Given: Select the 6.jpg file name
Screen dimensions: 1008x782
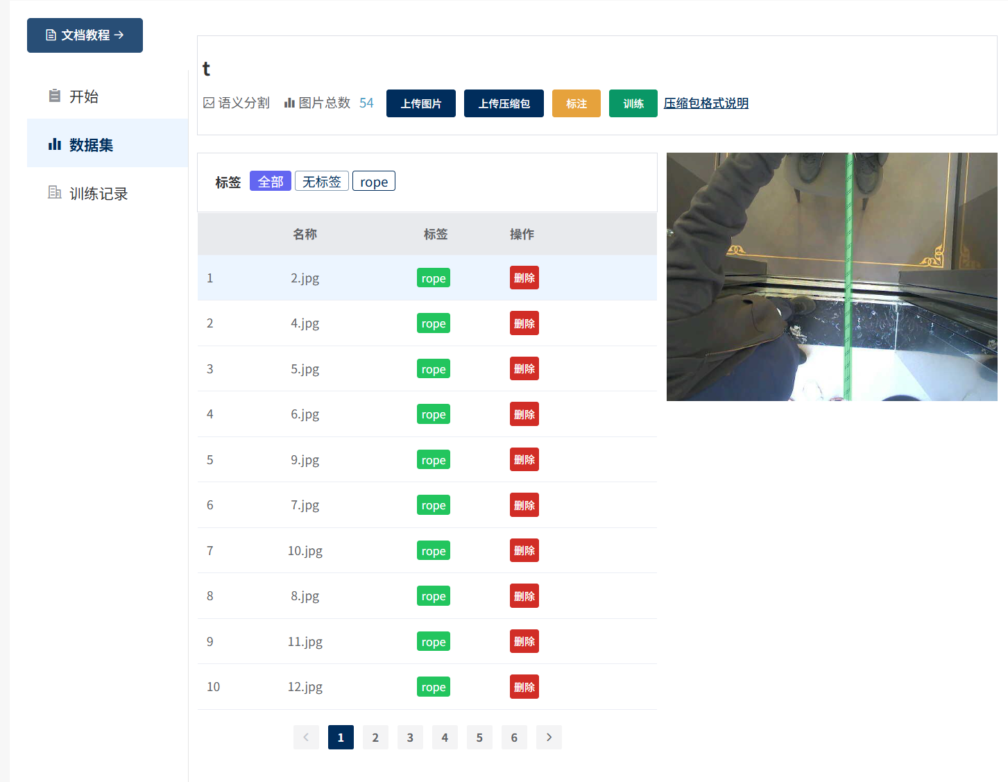Looking at the screenshot, I should (305, 414).
